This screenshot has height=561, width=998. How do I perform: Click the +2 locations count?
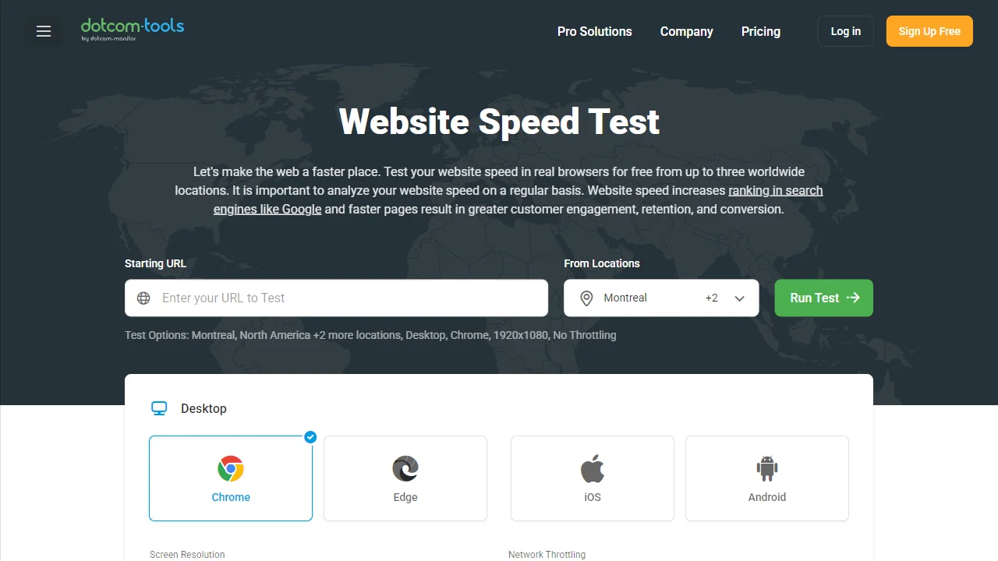[x=711, y=298]
